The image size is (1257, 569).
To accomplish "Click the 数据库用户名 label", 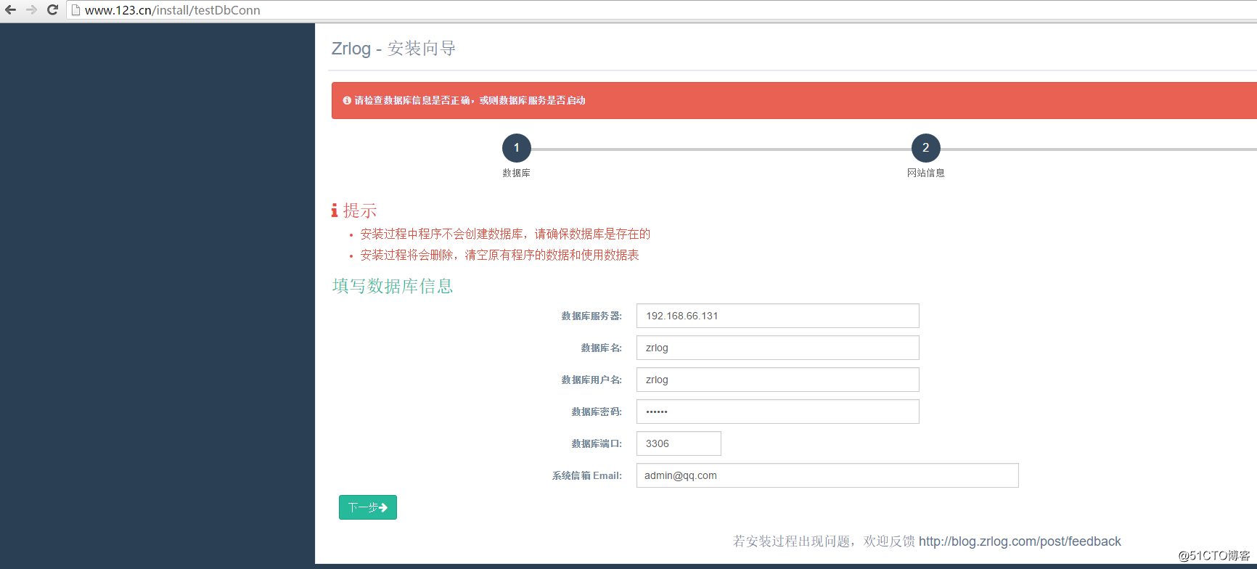I will click(591, 380).
